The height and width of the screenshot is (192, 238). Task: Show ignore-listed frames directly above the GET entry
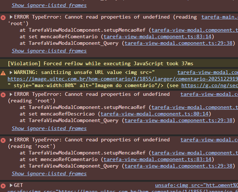pos(49,174)
